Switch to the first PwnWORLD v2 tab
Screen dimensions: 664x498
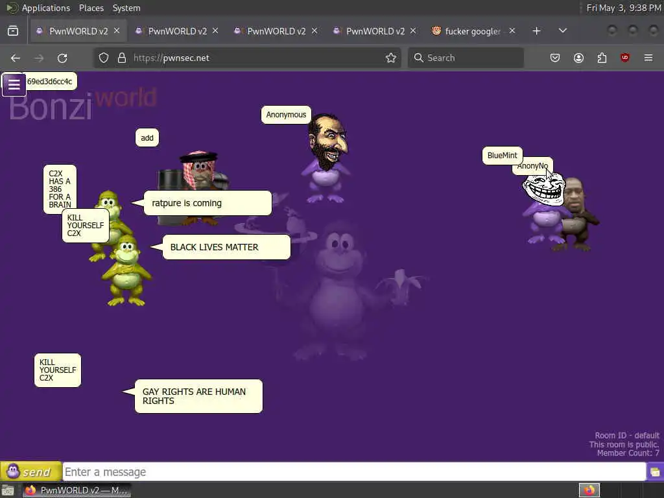point(78,31)
